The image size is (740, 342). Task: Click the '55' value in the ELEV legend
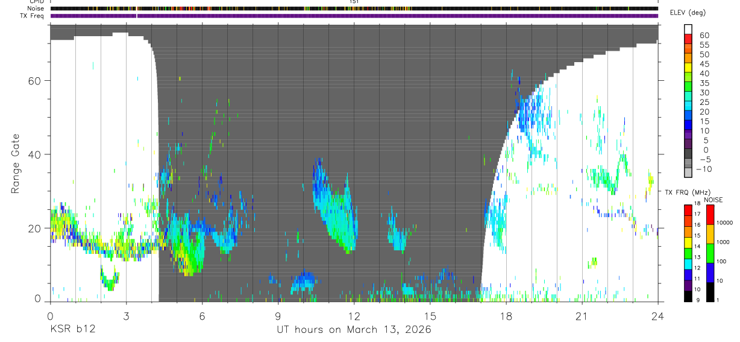(x=703, y=45)
